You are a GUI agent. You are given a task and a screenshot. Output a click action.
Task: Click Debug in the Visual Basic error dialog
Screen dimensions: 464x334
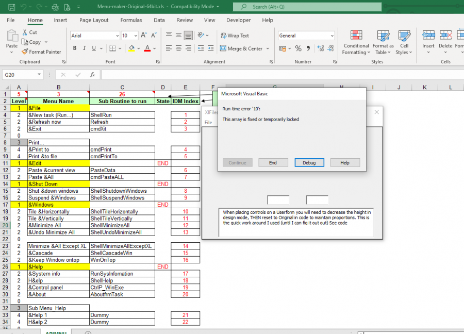[x=309, y=163]
